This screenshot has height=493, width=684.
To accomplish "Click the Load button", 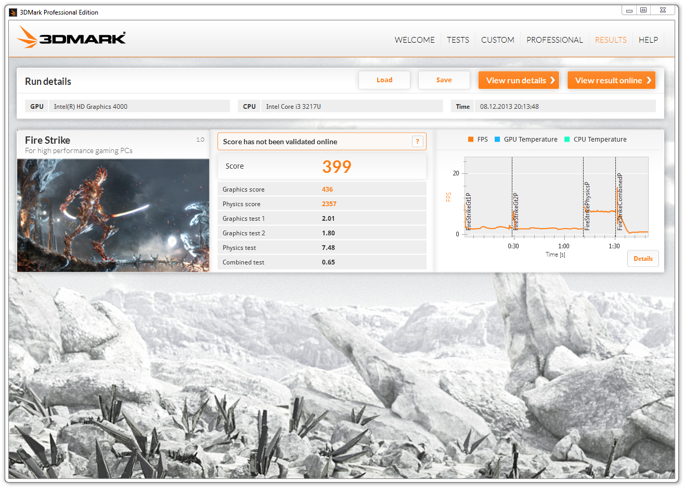I will point(384,80).
